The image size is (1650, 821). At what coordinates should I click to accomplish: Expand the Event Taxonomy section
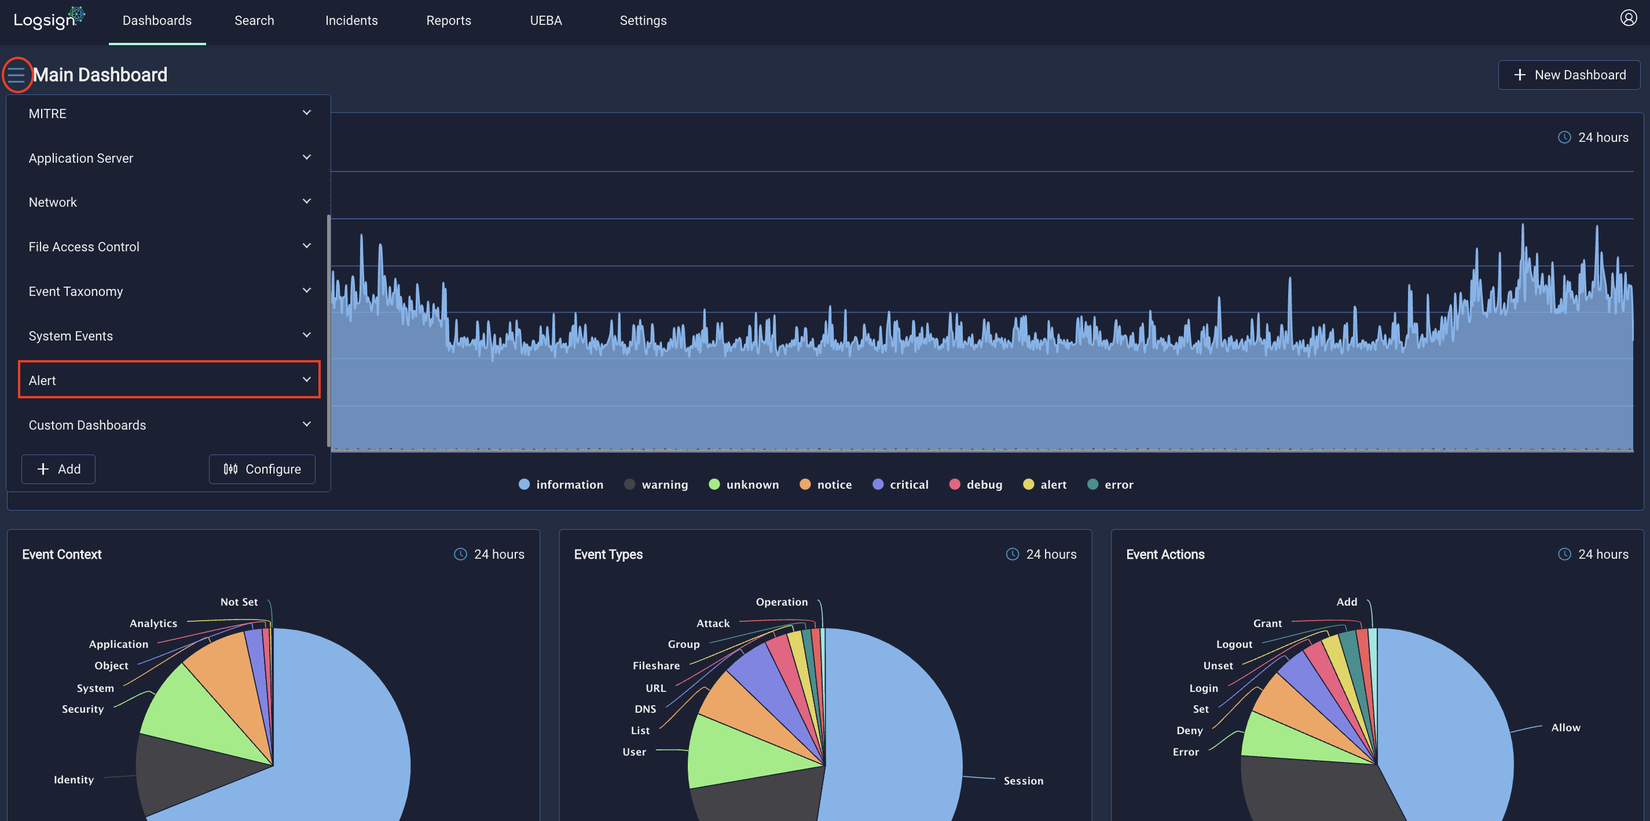(x=169, y=291)
